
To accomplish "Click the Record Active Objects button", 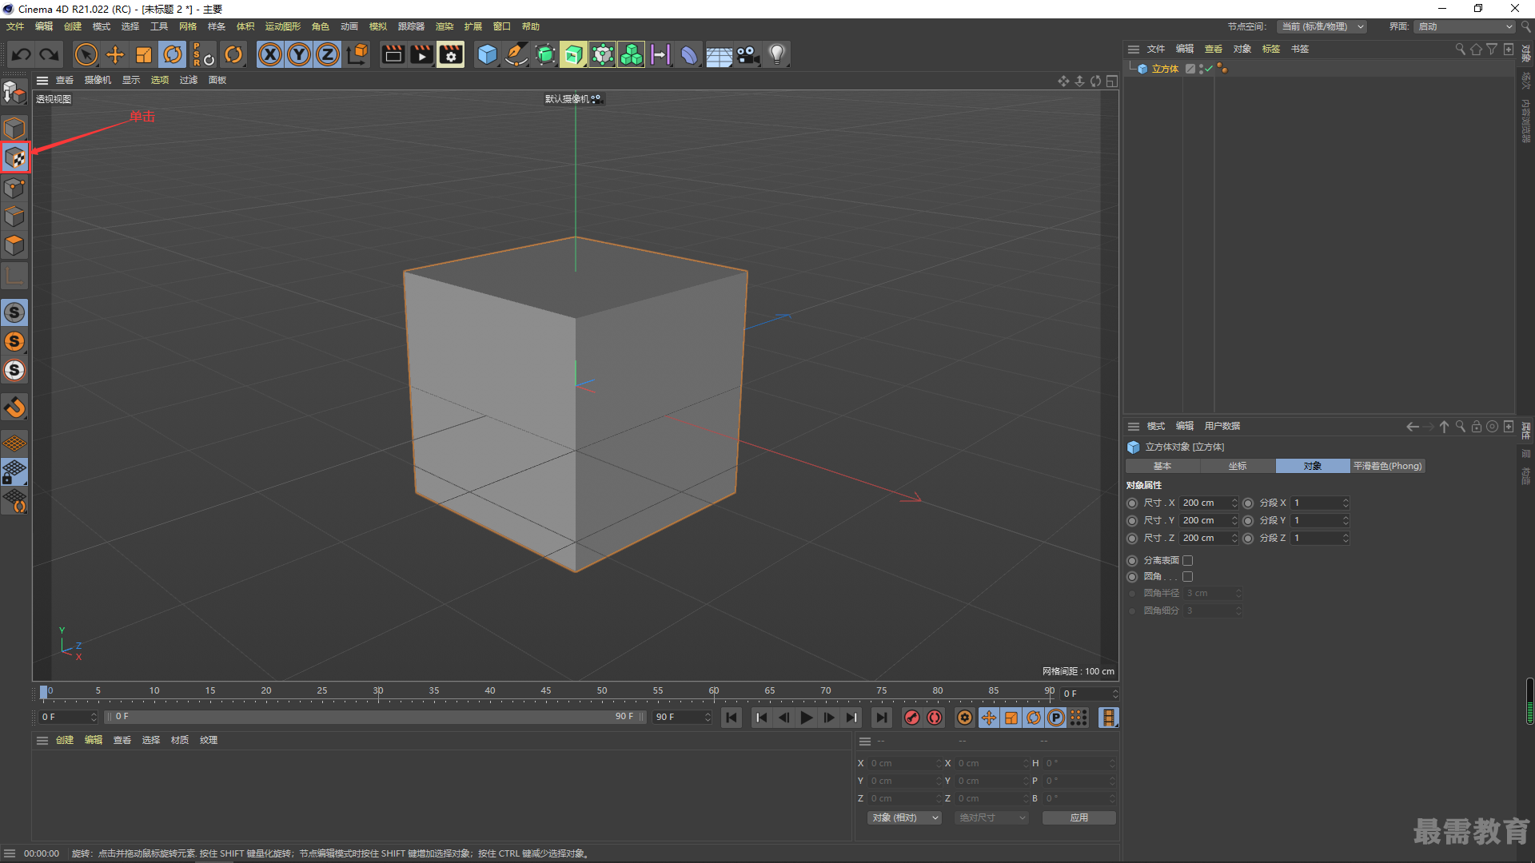I will (x=911, y=718).
